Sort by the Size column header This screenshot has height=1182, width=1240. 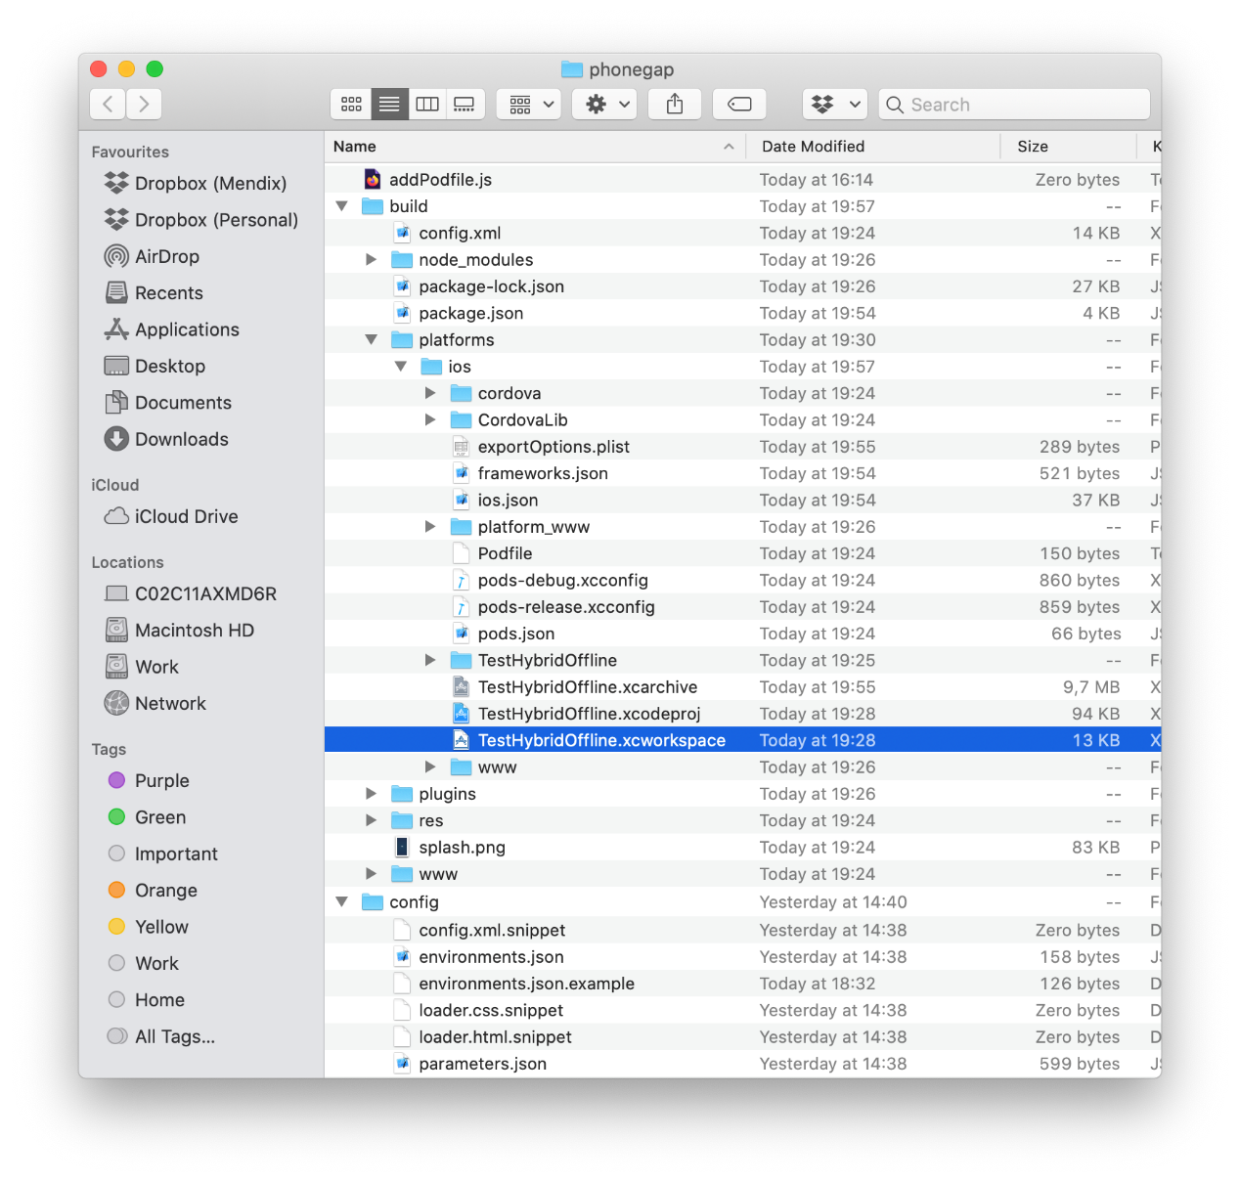pos(1069,147)
